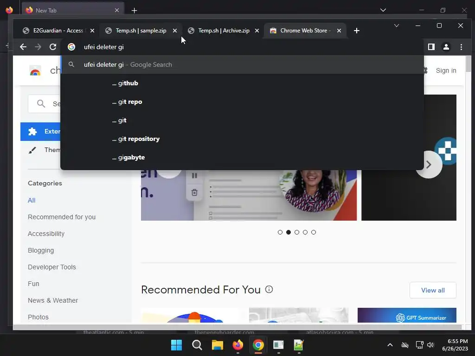Close the Temp.sh Archive.zip tab
The image size is (475, 356).
tap(257, 31)
